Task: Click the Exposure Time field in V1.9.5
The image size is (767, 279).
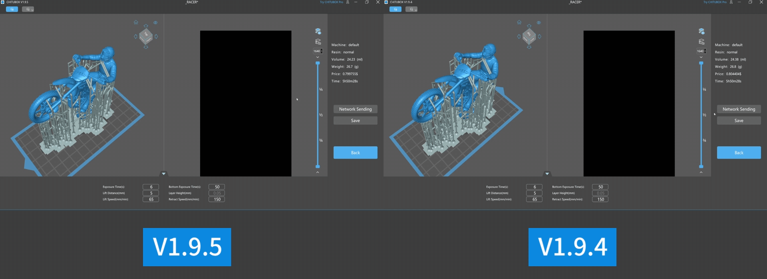Action: (x=151, y=187)
